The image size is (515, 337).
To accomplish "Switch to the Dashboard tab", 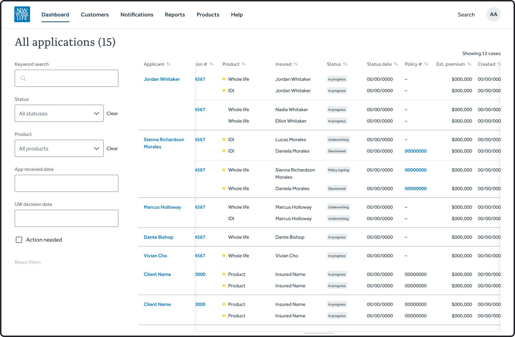I will pyautogui.click(x=55, y=15).
